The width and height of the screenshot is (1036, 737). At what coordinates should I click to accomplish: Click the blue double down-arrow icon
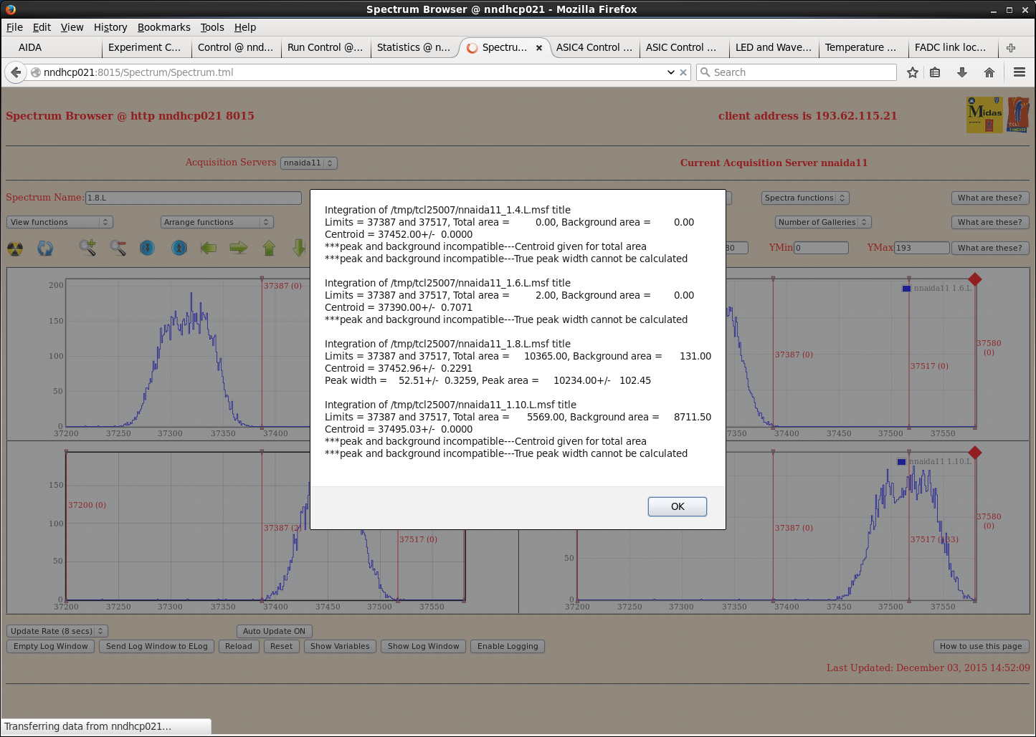148,248
